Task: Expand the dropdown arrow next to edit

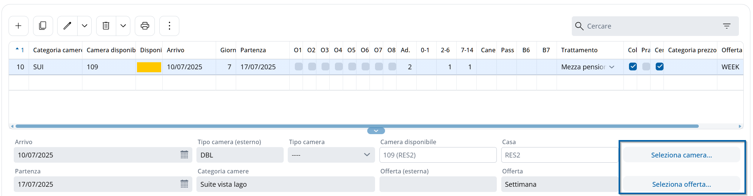Action: [x=85, y=26]
